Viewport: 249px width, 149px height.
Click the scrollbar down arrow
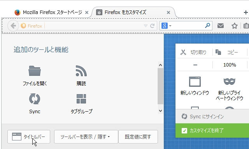[160, 111]
